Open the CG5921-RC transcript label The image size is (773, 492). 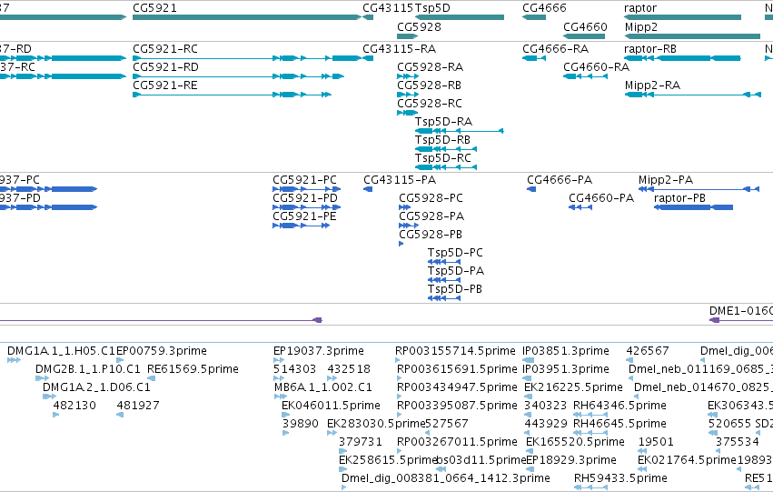(x=165, y=49)
